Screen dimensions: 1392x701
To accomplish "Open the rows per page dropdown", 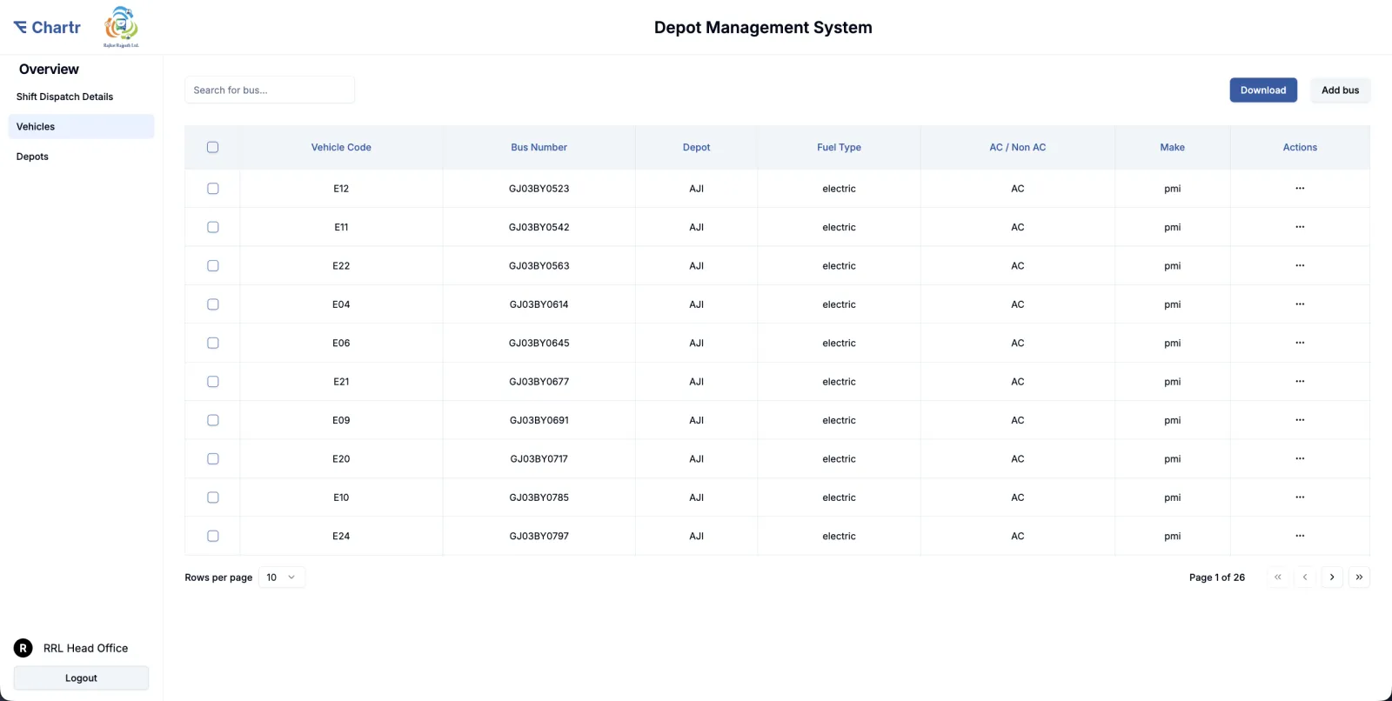I will pos(282,577).
